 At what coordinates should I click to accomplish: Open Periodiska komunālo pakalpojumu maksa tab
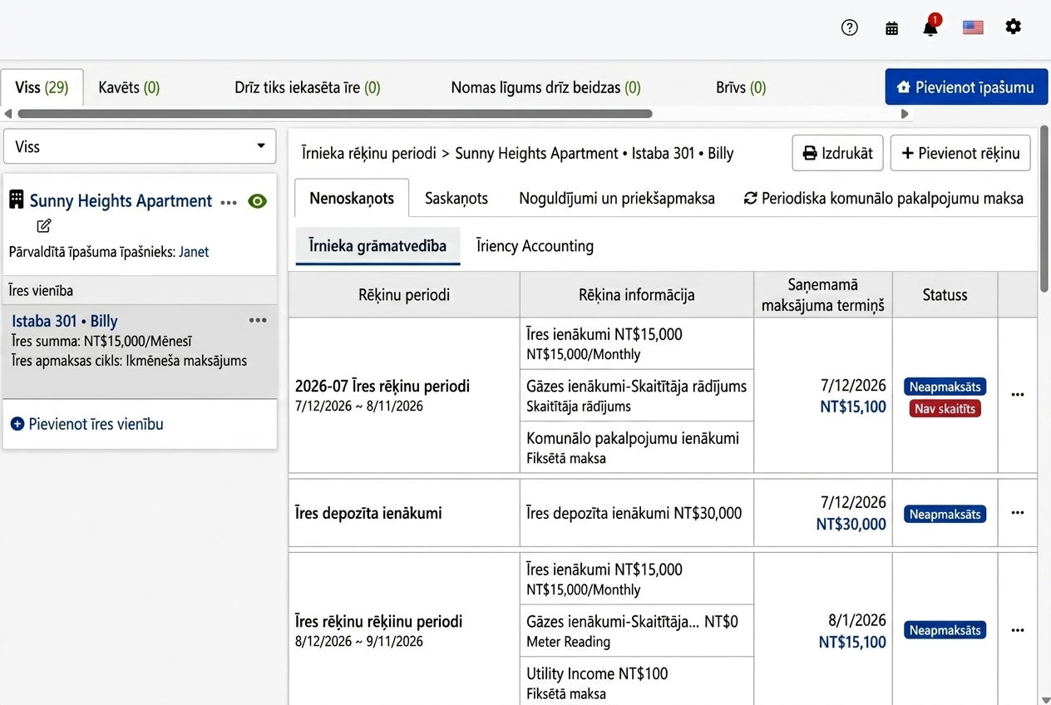(x=884, y=199)
